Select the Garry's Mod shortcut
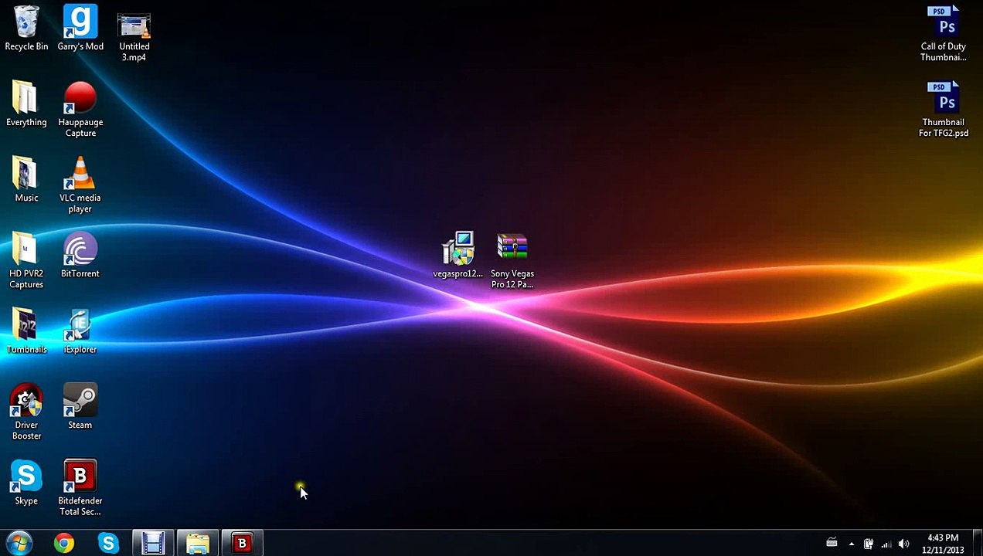 coord(80,29)
